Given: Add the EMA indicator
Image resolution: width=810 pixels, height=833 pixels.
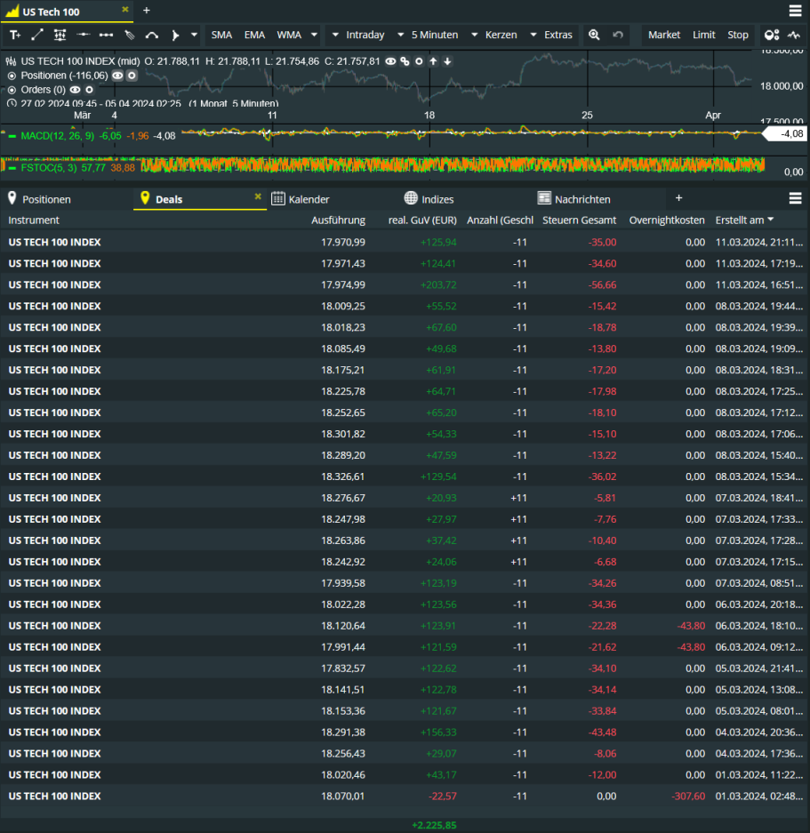Looking at the screenshot, I should tap(254, 35).
